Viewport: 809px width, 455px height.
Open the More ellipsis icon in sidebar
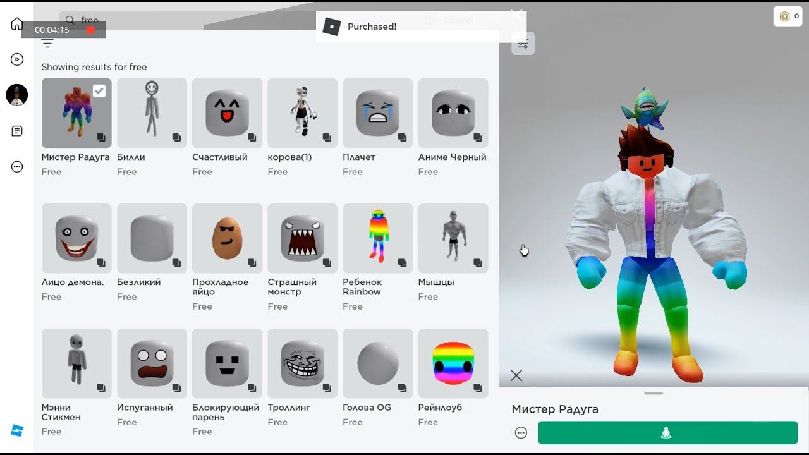(17, 167)
